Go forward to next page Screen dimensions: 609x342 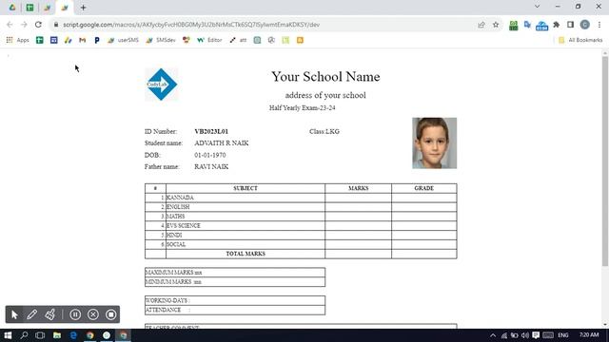pyautogui.click(x=24, y=25)
